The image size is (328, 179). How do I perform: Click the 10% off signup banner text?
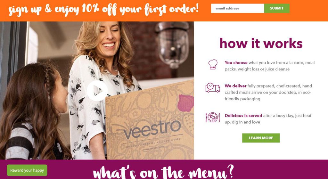(103, 10)
